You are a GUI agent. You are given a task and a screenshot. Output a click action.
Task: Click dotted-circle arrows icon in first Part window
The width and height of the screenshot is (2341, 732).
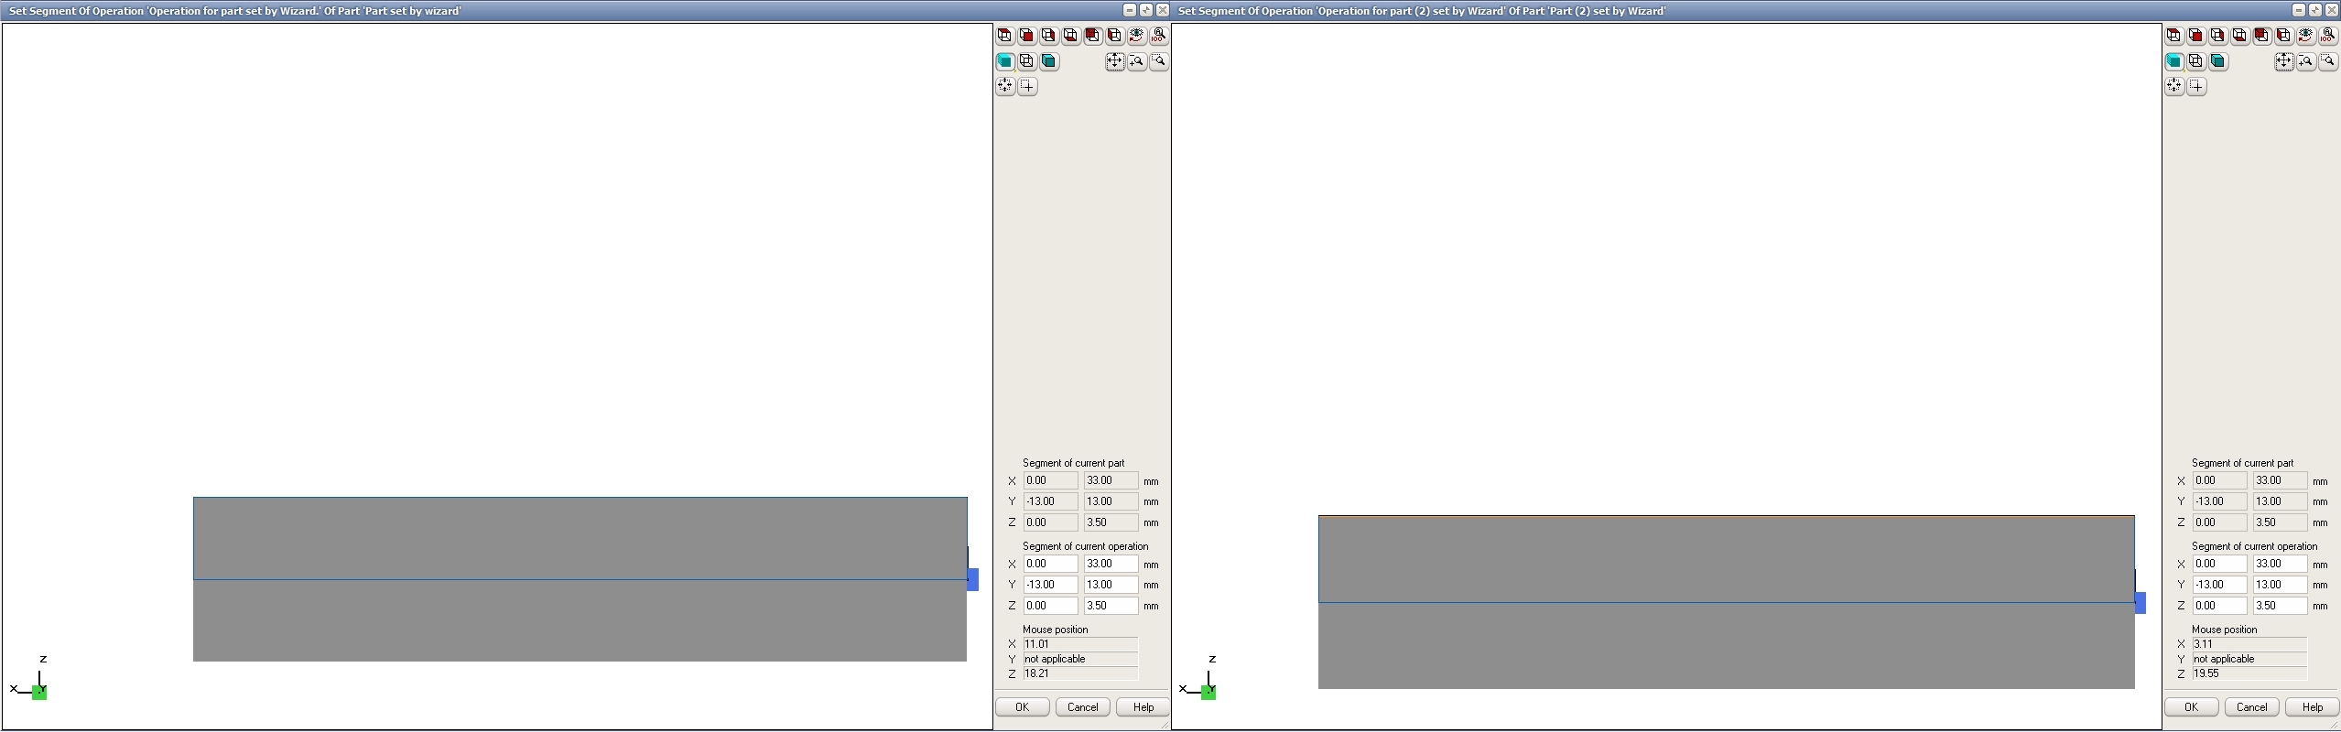click(1004, 86)
